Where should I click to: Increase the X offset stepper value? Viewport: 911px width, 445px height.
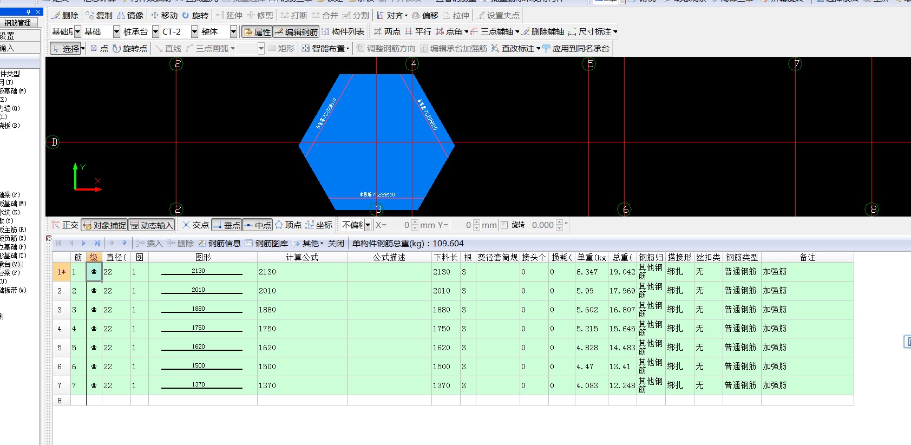pyautogui.click(x=415, y=222)
